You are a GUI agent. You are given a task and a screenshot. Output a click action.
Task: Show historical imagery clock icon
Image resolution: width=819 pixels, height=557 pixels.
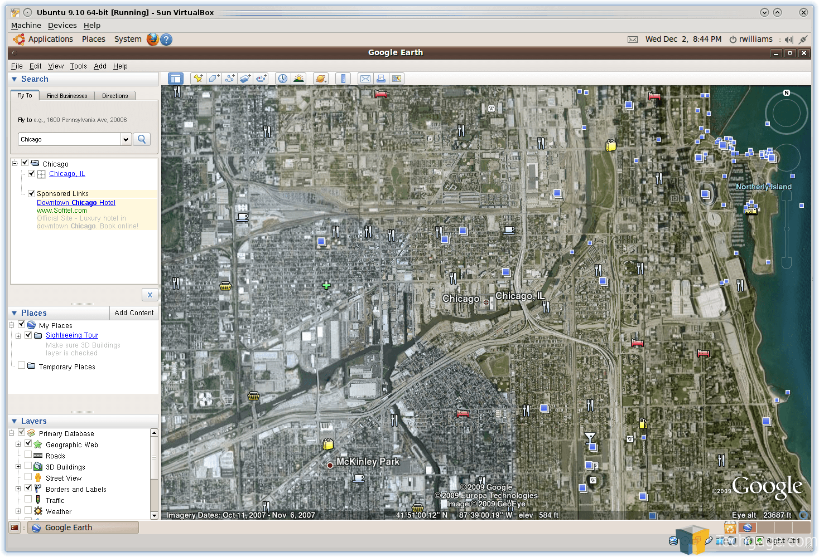pos(283,79)
